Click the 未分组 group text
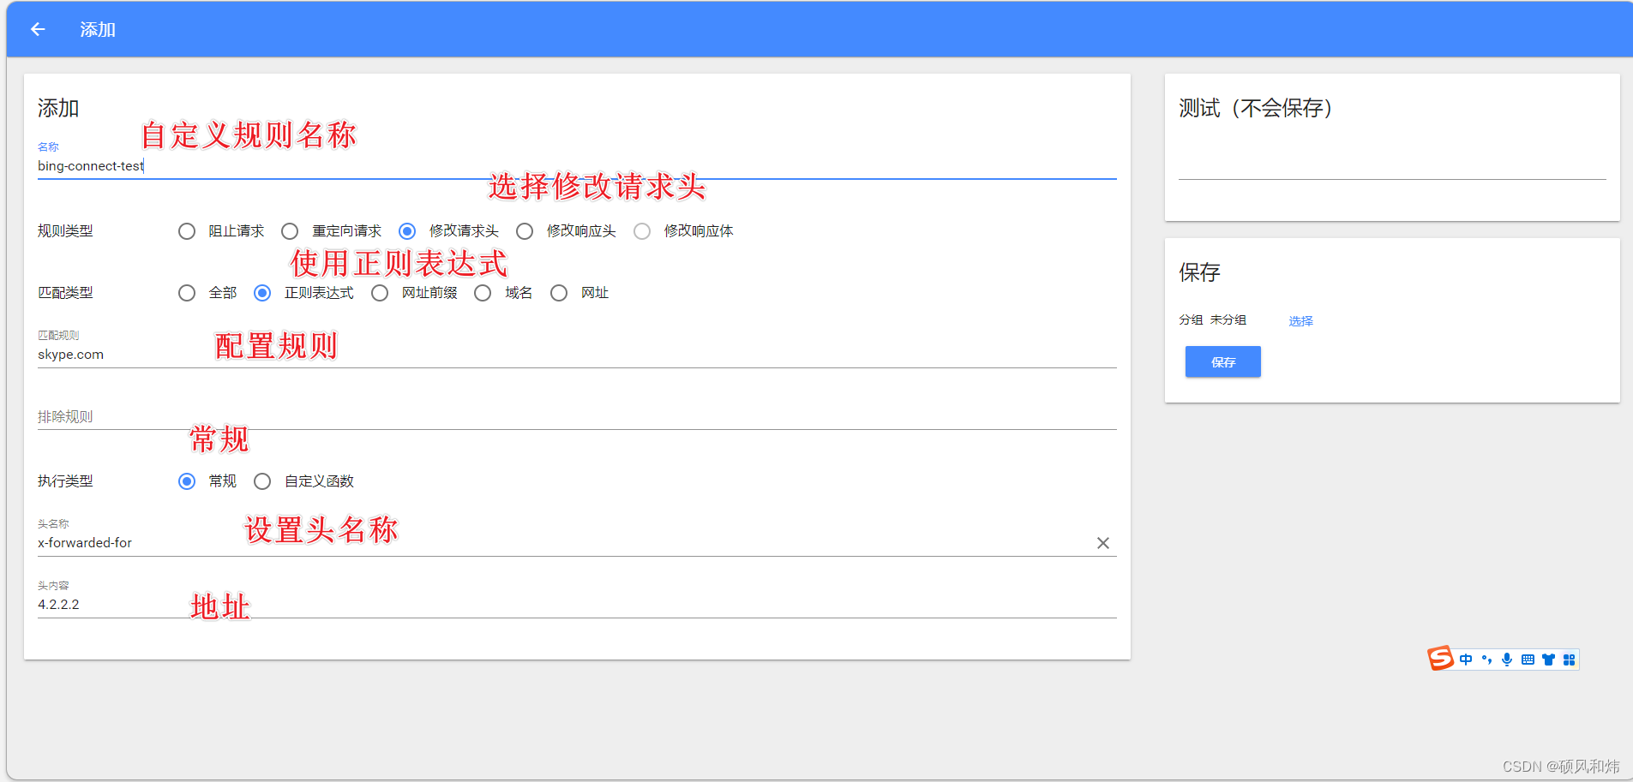The width and height of the screenshot is (1633, 782). pyautogui.click(x=1228, y=319)
